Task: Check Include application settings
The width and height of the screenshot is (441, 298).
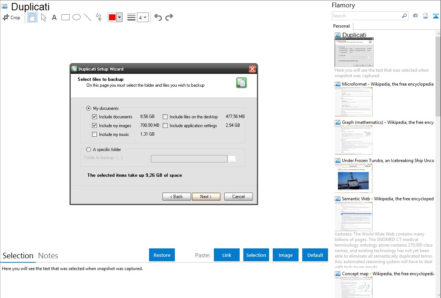Action: (x=165, y=126)
